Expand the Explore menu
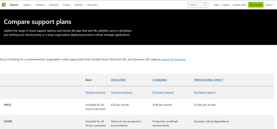 (28, 5)
